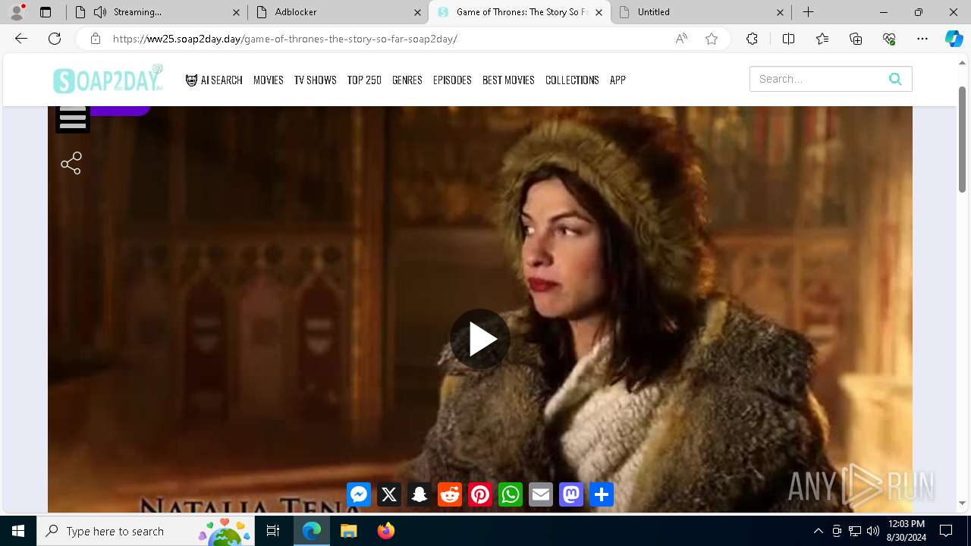Open Genres in navigation
This screenshot has height=546, width=971.
(x=407, y=80)
